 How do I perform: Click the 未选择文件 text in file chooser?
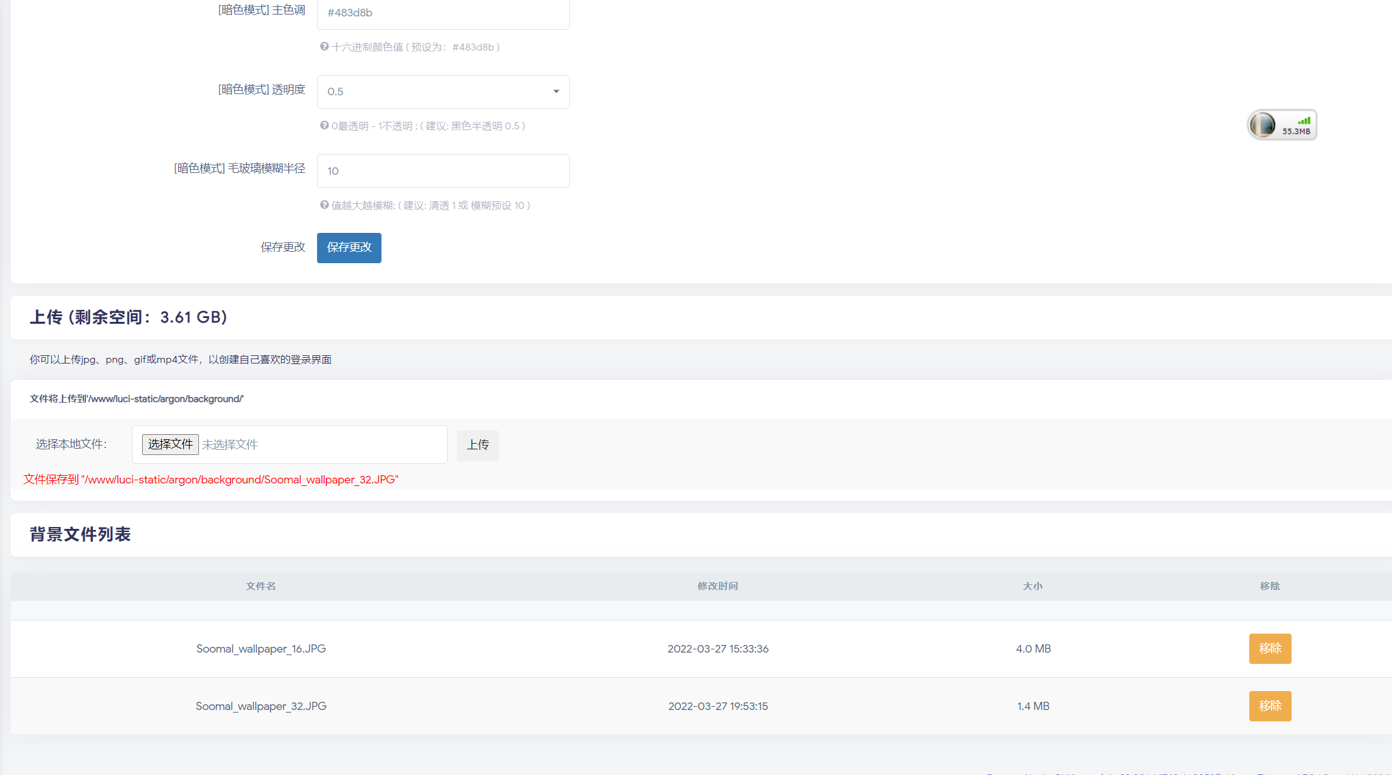click(x=230, y=445)
